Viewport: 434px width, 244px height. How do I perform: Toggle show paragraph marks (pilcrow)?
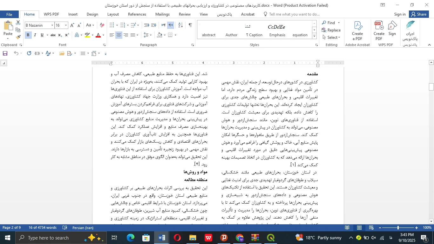190,25
